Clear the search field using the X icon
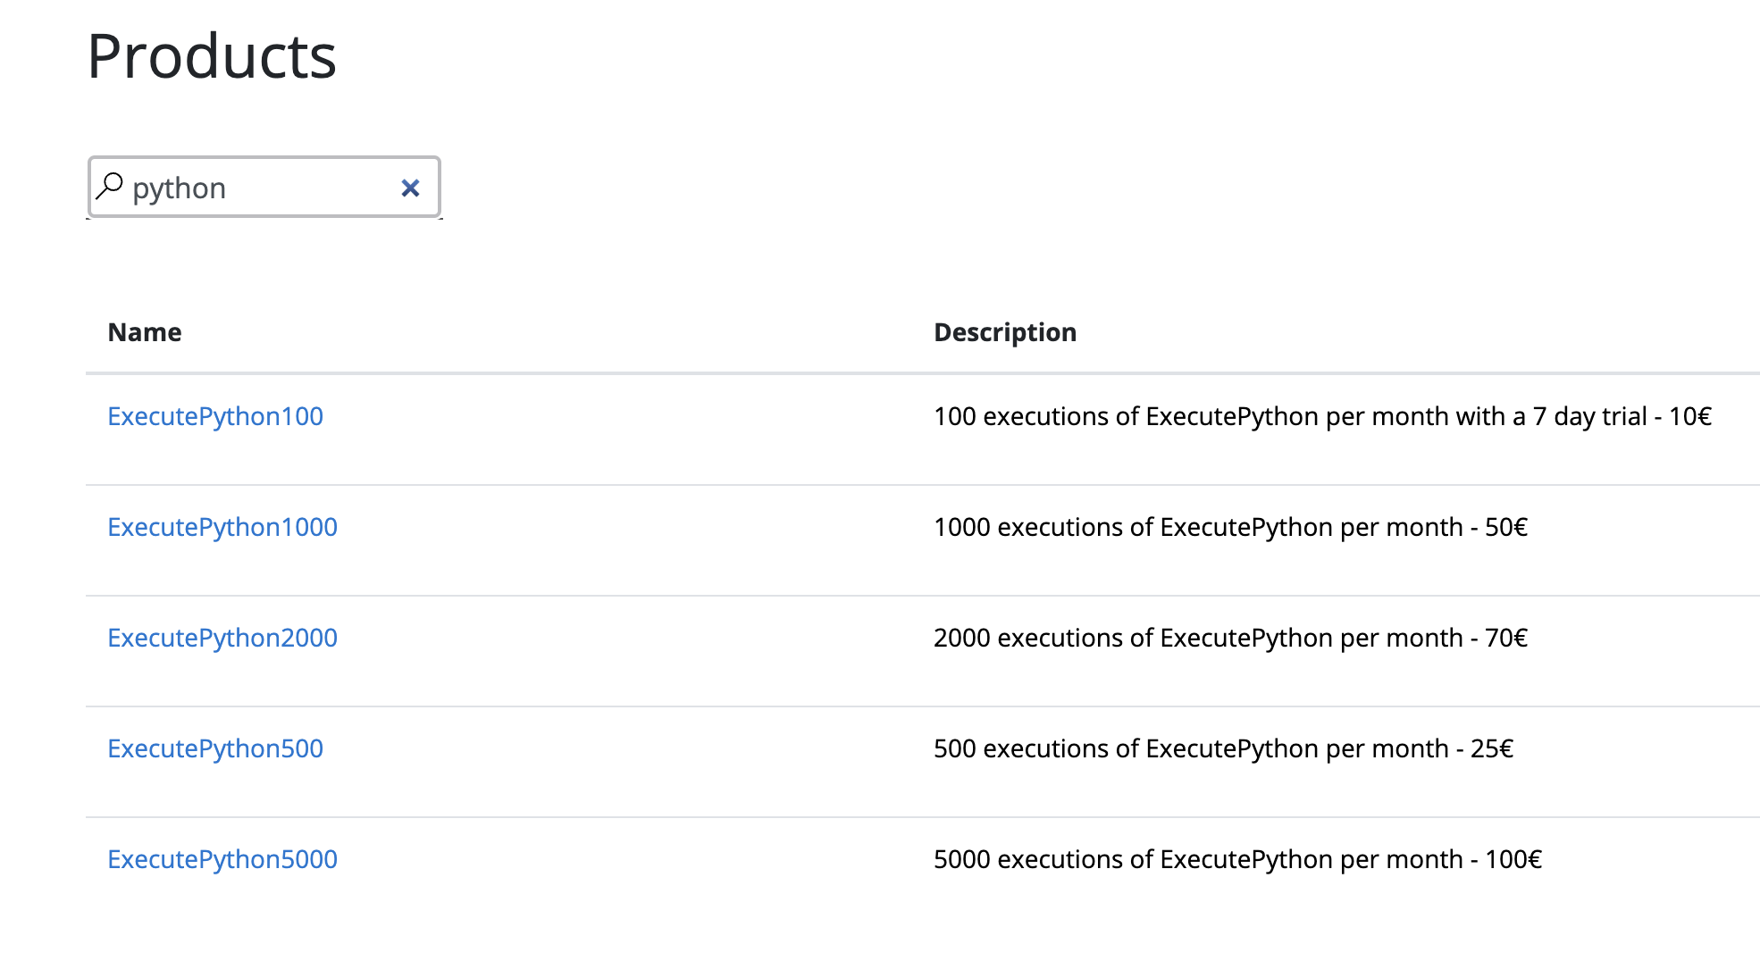 pyautogui.click(x=410, y=188)
